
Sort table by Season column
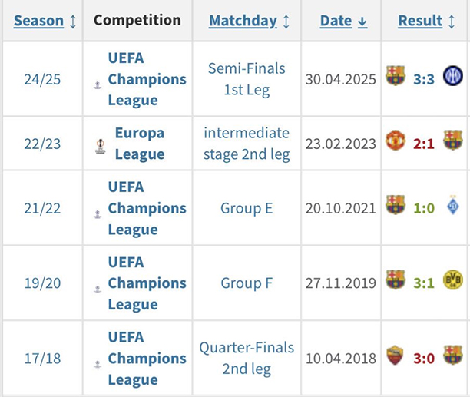coord(39,21)
